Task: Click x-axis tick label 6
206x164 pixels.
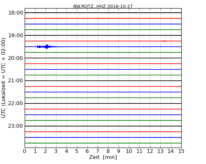Action: point(87,151)
